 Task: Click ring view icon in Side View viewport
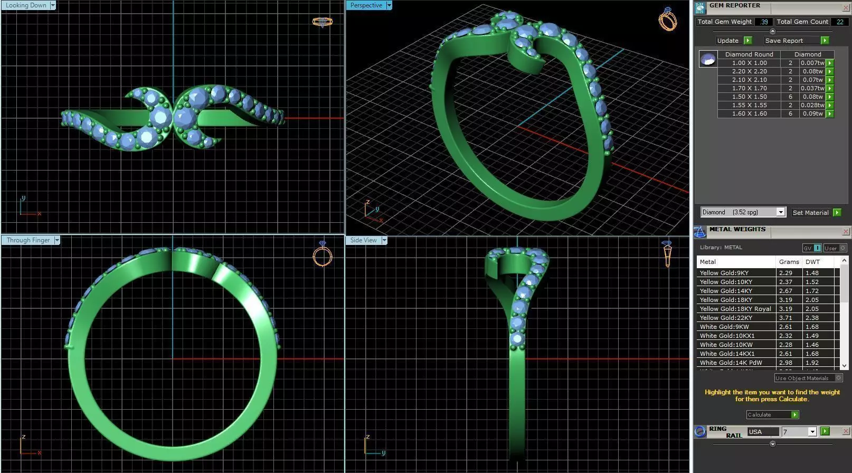coord(667,253)
